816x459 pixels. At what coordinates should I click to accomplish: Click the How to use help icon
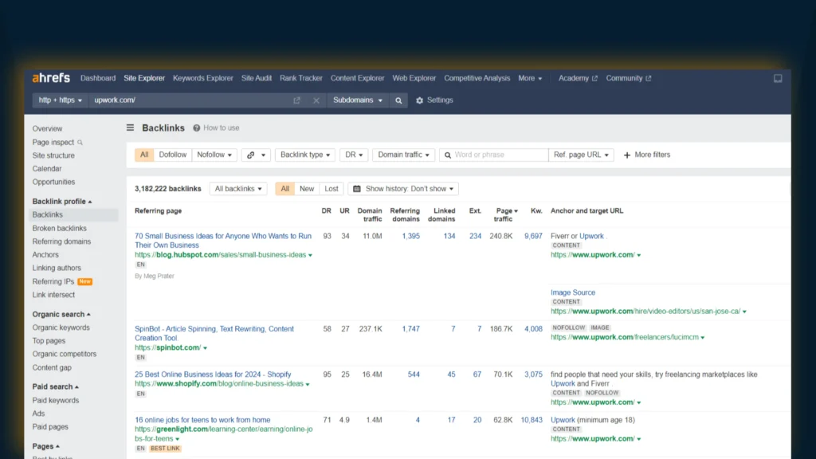point(196,127)
